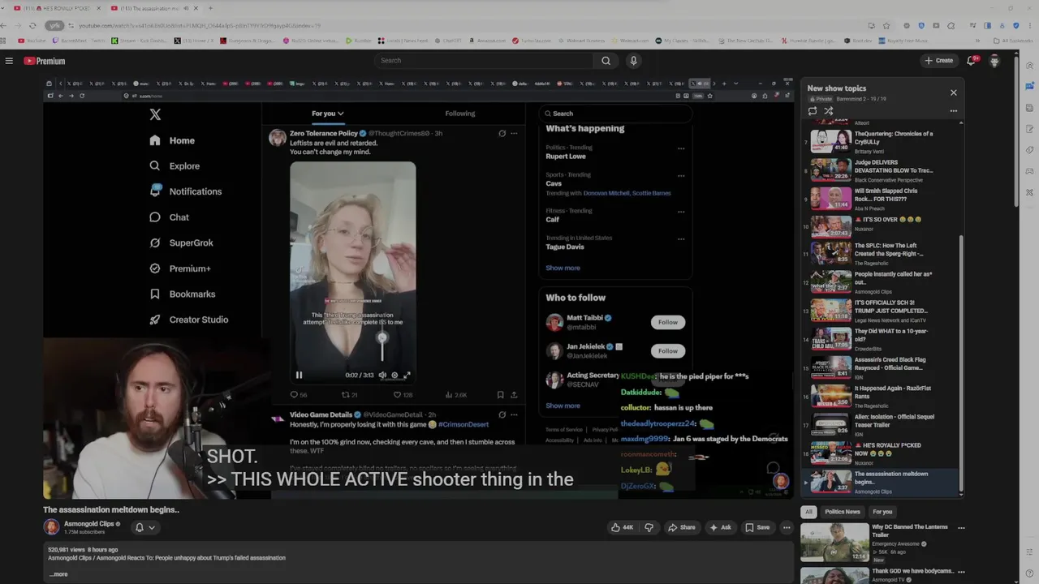
Task: Mute the assassination meltdown browser tab audio
Action: point(187,8)
